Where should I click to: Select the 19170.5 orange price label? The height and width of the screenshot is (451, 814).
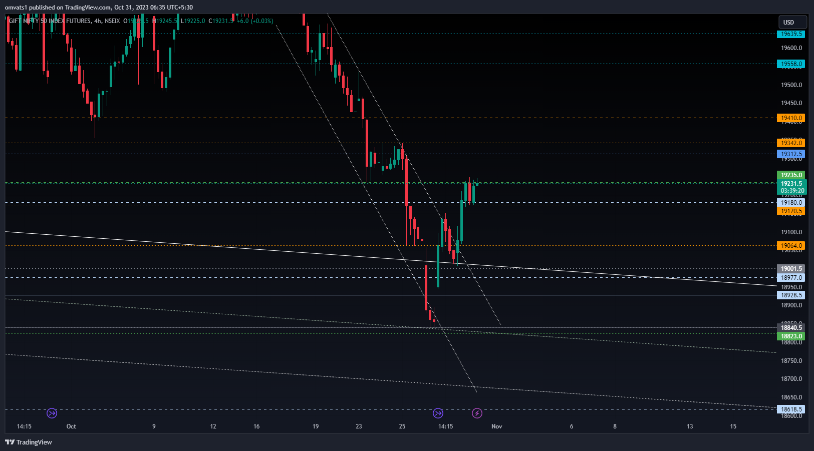pos(791,211)
